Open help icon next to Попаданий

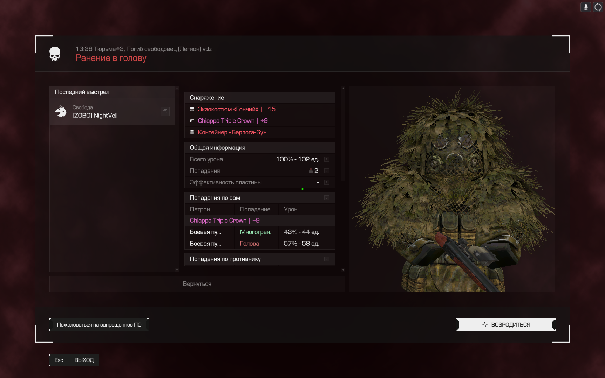coord(327,171)
